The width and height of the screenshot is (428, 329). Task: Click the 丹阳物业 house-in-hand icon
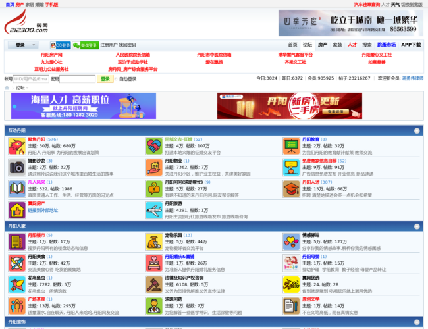154,168
